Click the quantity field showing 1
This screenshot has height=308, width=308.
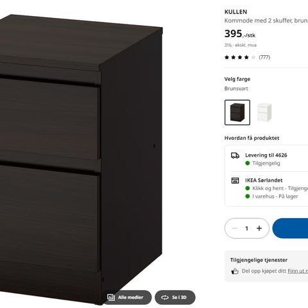(x=247, y=228)
